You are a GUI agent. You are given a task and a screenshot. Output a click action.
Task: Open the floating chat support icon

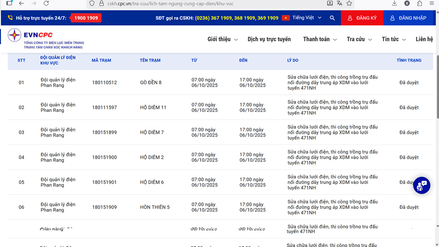pyautogui.click(x=421, y=185)
